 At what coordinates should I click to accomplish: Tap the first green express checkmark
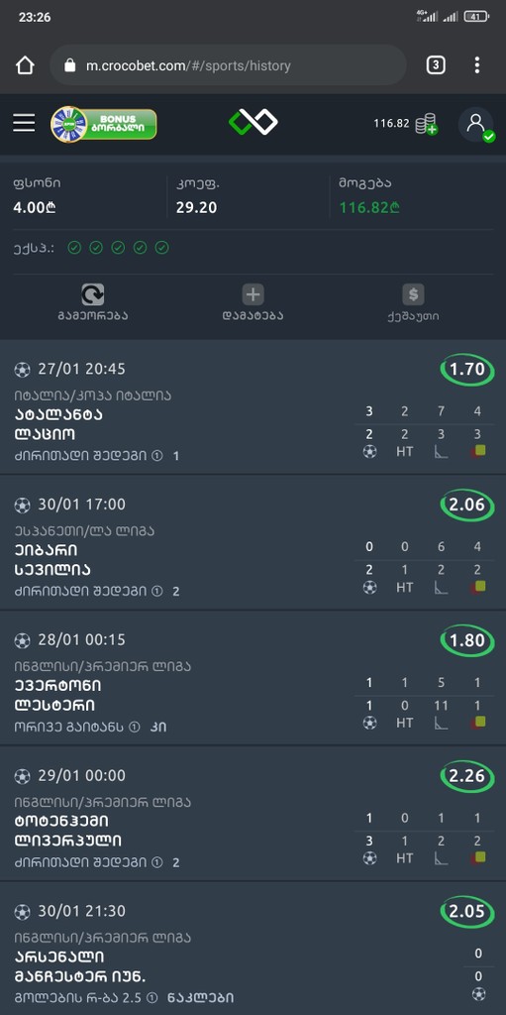(x=74, y=248)
